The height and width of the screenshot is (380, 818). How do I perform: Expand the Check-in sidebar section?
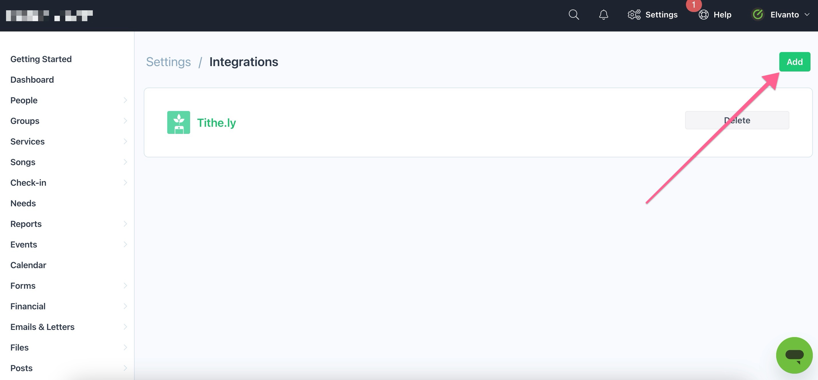coord(126,182)
